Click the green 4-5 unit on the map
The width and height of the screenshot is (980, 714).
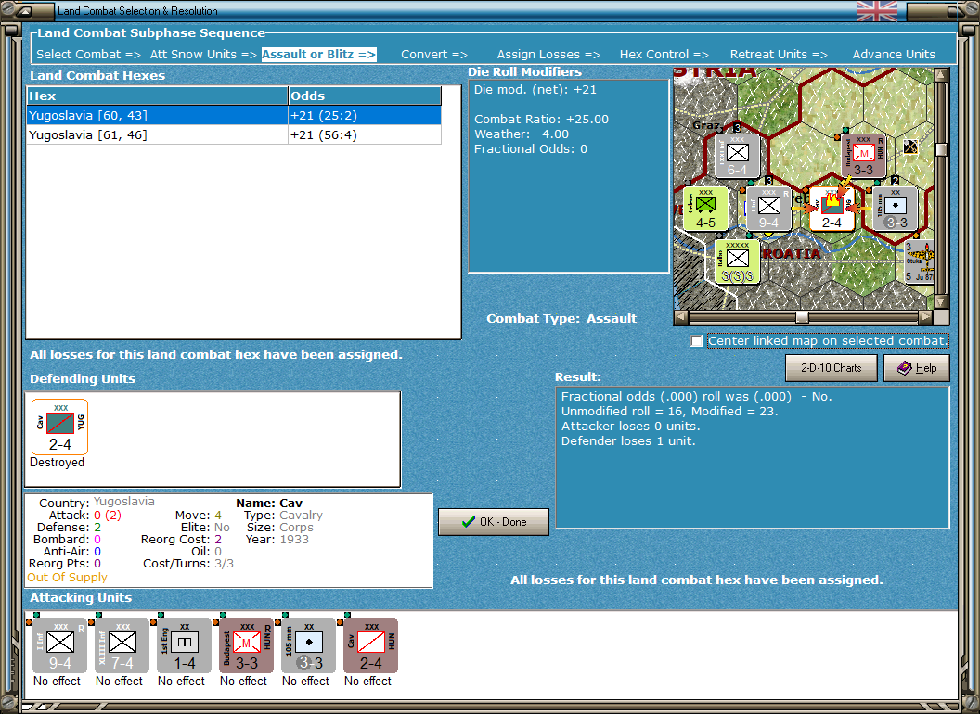705,209
